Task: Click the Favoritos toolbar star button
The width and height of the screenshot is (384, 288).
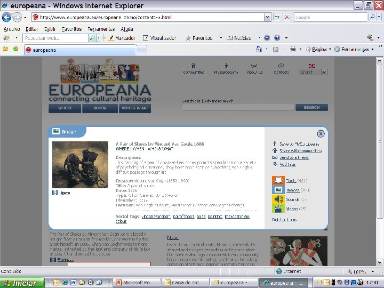Action: (x=199, y=38)
